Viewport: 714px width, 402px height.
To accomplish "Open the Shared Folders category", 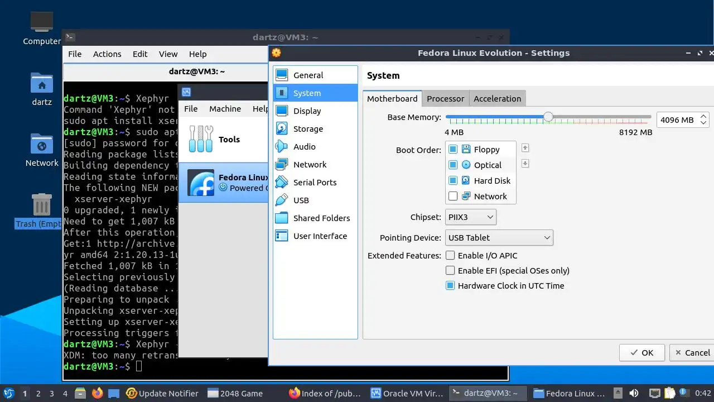I will pyautogui.click(x=315, y=218).
